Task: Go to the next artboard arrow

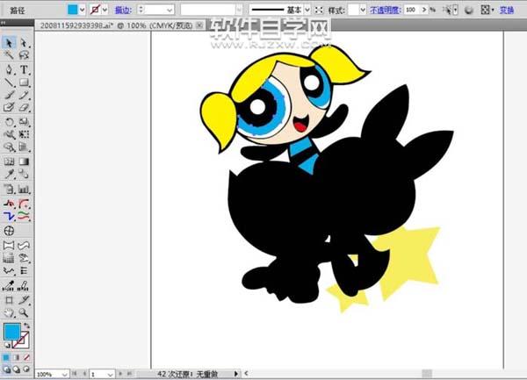Action: 120,374
